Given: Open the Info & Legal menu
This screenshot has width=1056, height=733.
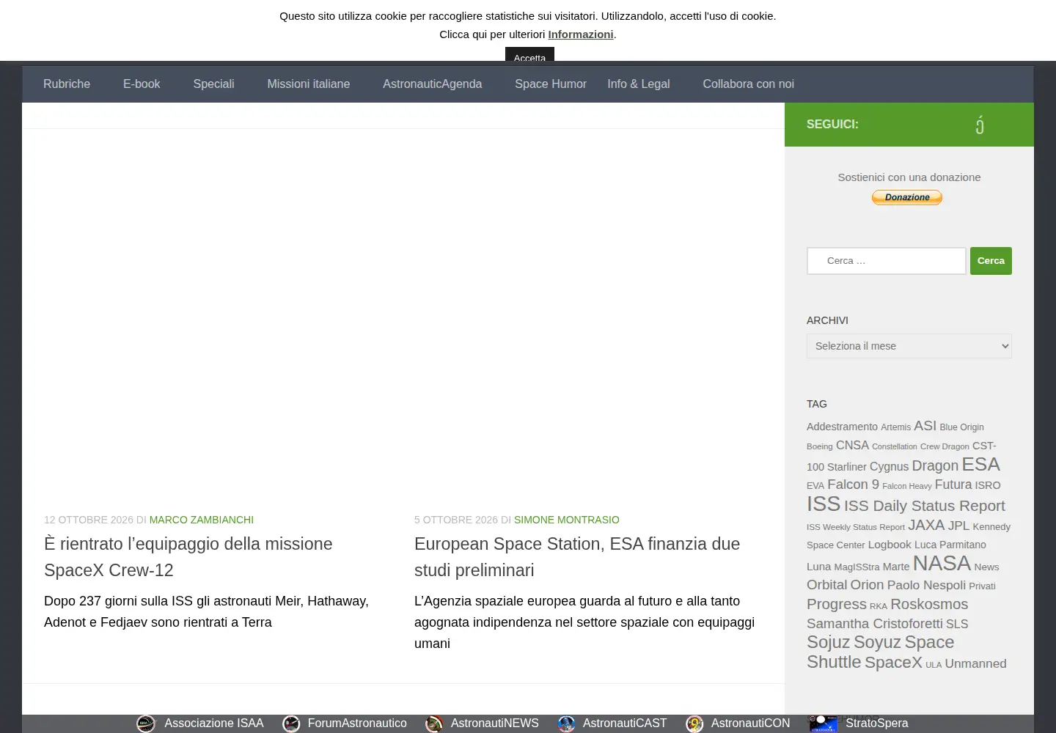Looking at the screenshot, I should pyautogui.click(x=639, y=84).
